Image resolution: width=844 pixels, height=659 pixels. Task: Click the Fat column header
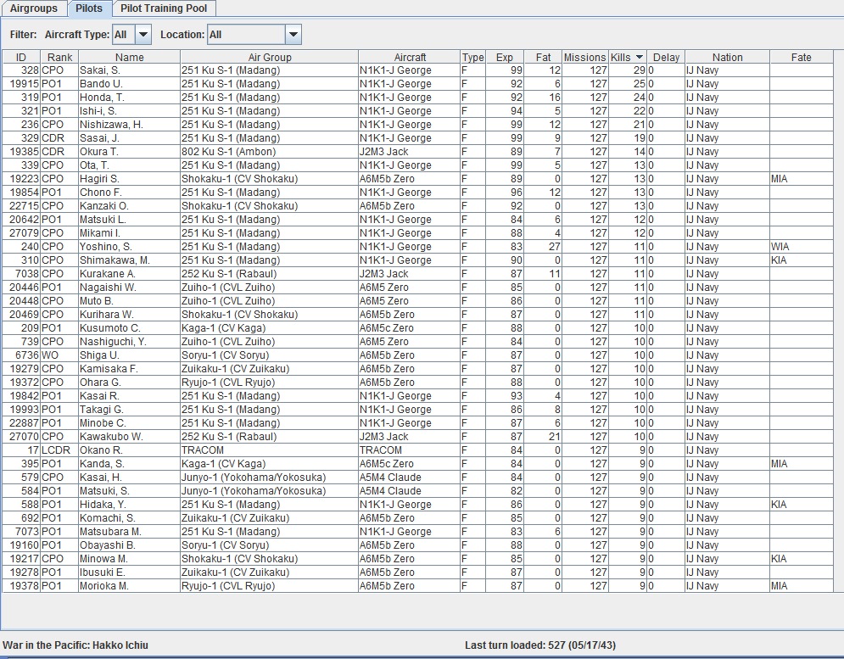click(x=543, y=57)
